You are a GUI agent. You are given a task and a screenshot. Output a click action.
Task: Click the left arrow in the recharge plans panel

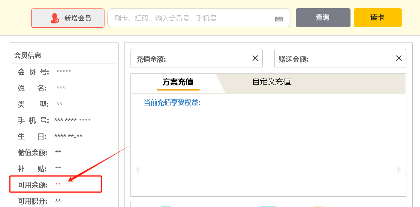tap(137, 170)
